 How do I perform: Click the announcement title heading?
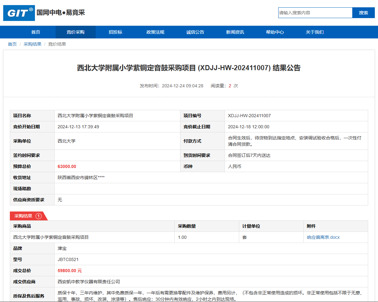point(189,68)
